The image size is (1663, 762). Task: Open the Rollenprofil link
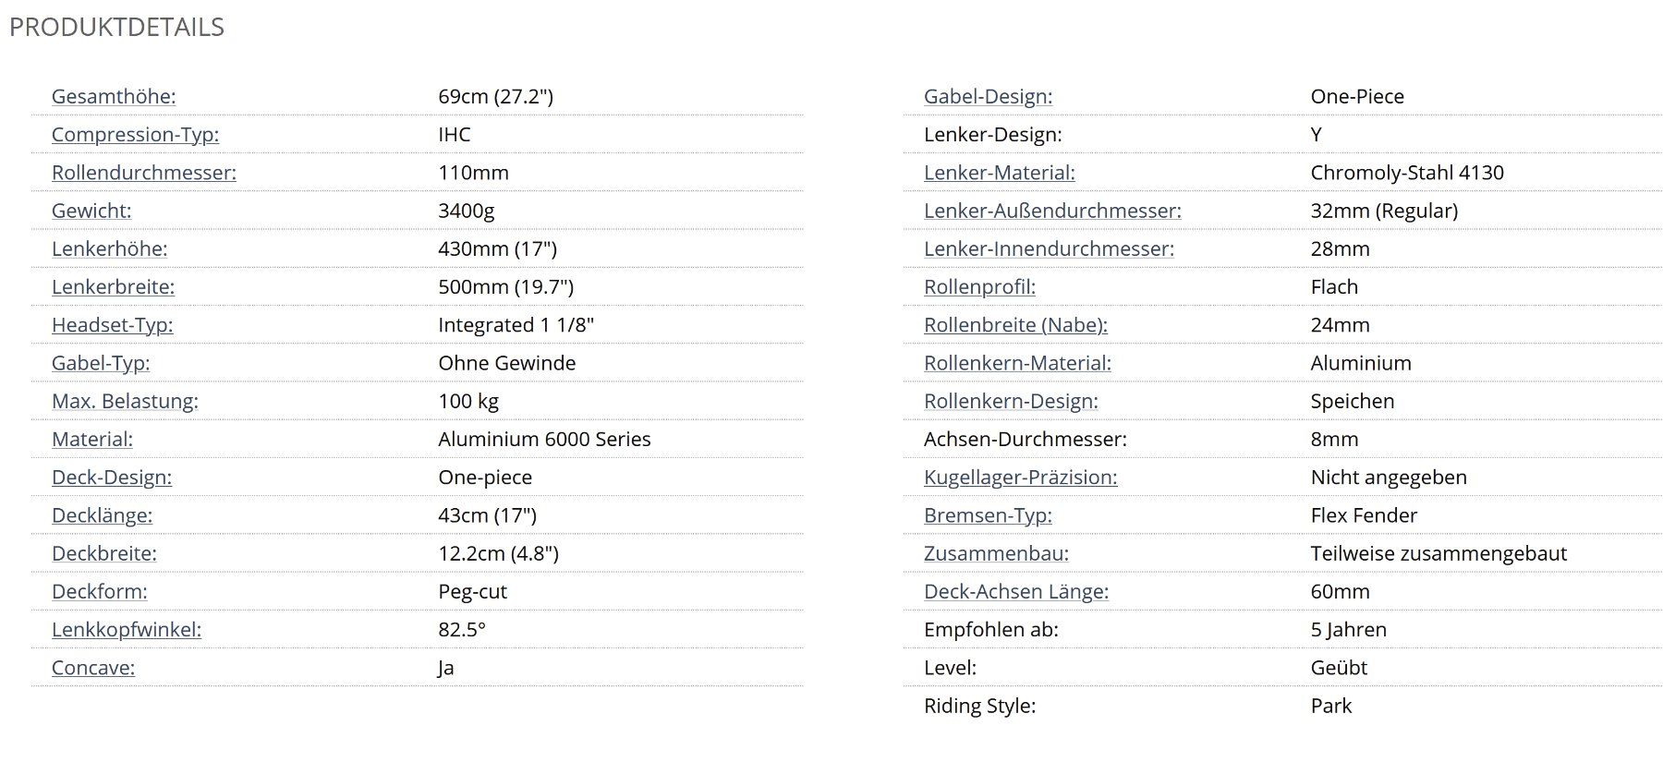click(x=979, y=286)
